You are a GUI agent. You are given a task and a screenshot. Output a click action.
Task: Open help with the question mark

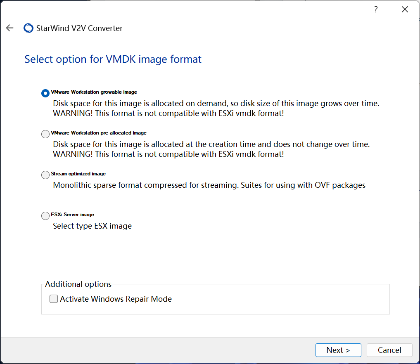[376, 9]
